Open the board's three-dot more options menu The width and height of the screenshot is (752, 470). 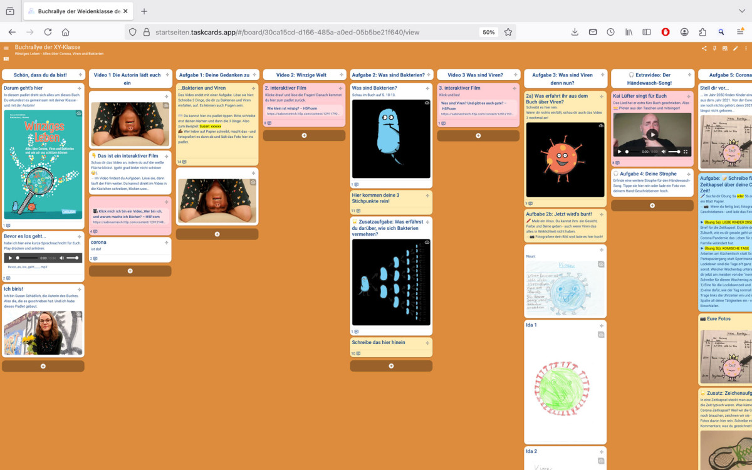[746, 48]
